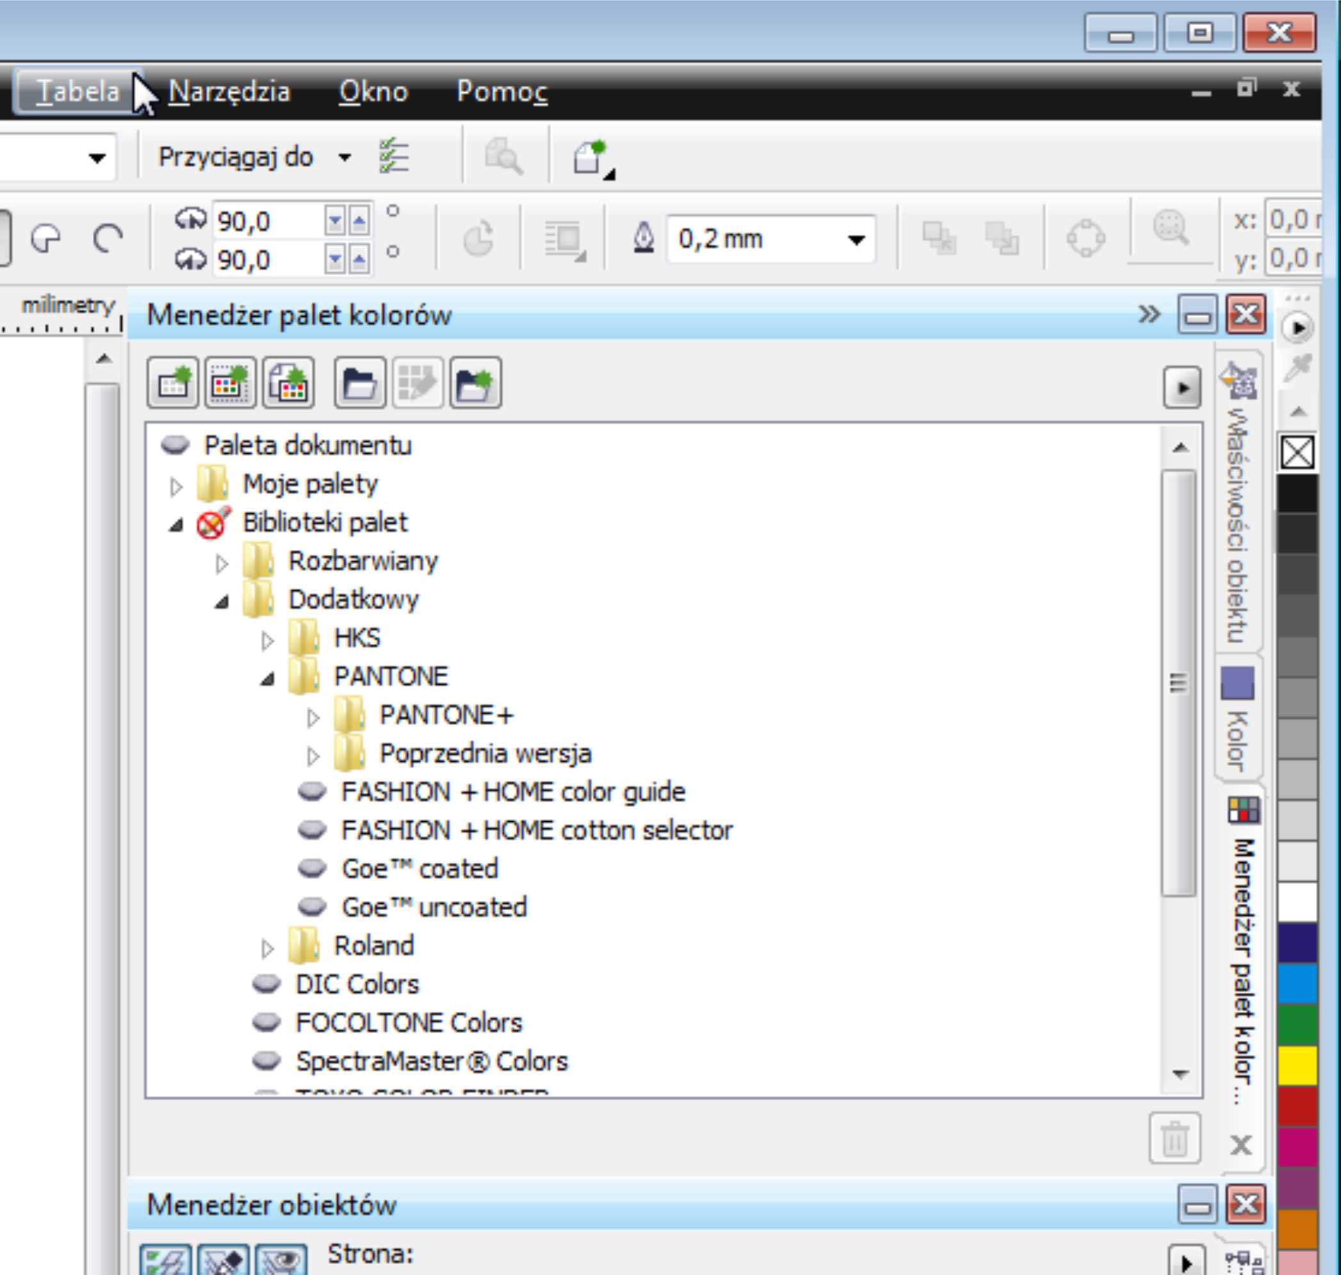The width and height of the screenshot is (1341, 1275).
Task: Click create palette from selection icon
Action: click(x=230, y=384)
